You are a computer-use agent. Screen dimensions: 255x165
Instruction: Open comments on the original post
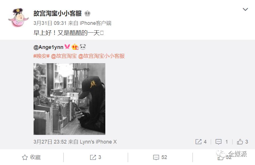(222, 142)
